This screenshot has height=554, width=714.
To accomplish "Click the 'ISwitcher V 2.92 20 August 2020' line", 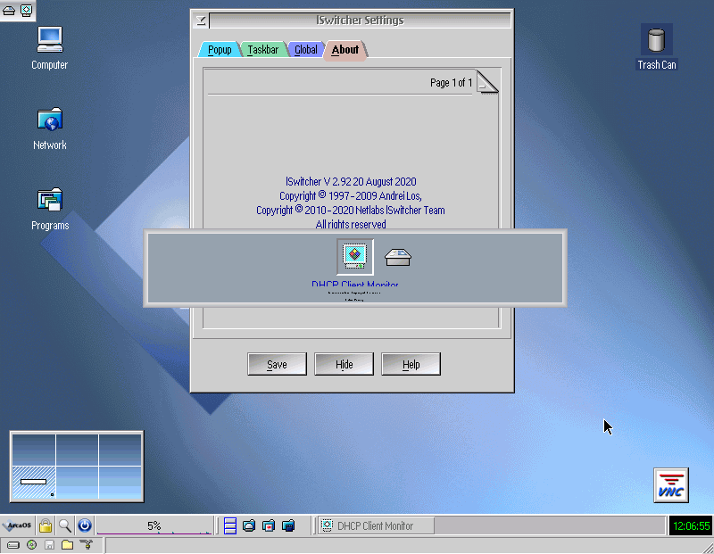I will (x=351, y=182).
